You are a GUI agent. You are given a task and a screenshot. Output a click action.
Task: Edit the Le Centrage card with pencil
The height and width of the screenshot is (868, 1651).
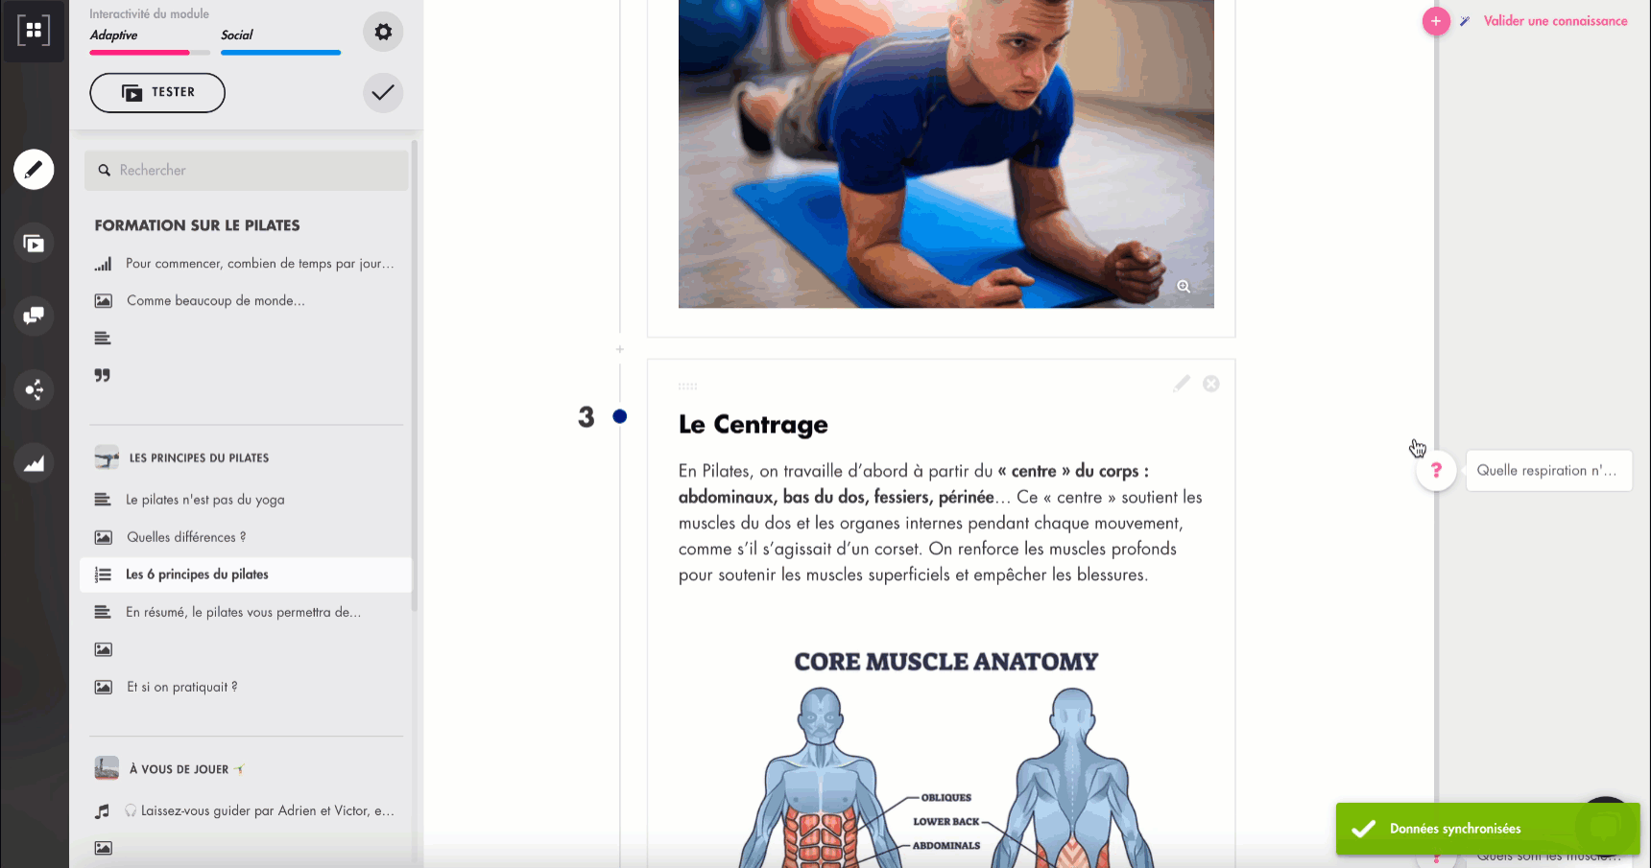(1182, 384)
